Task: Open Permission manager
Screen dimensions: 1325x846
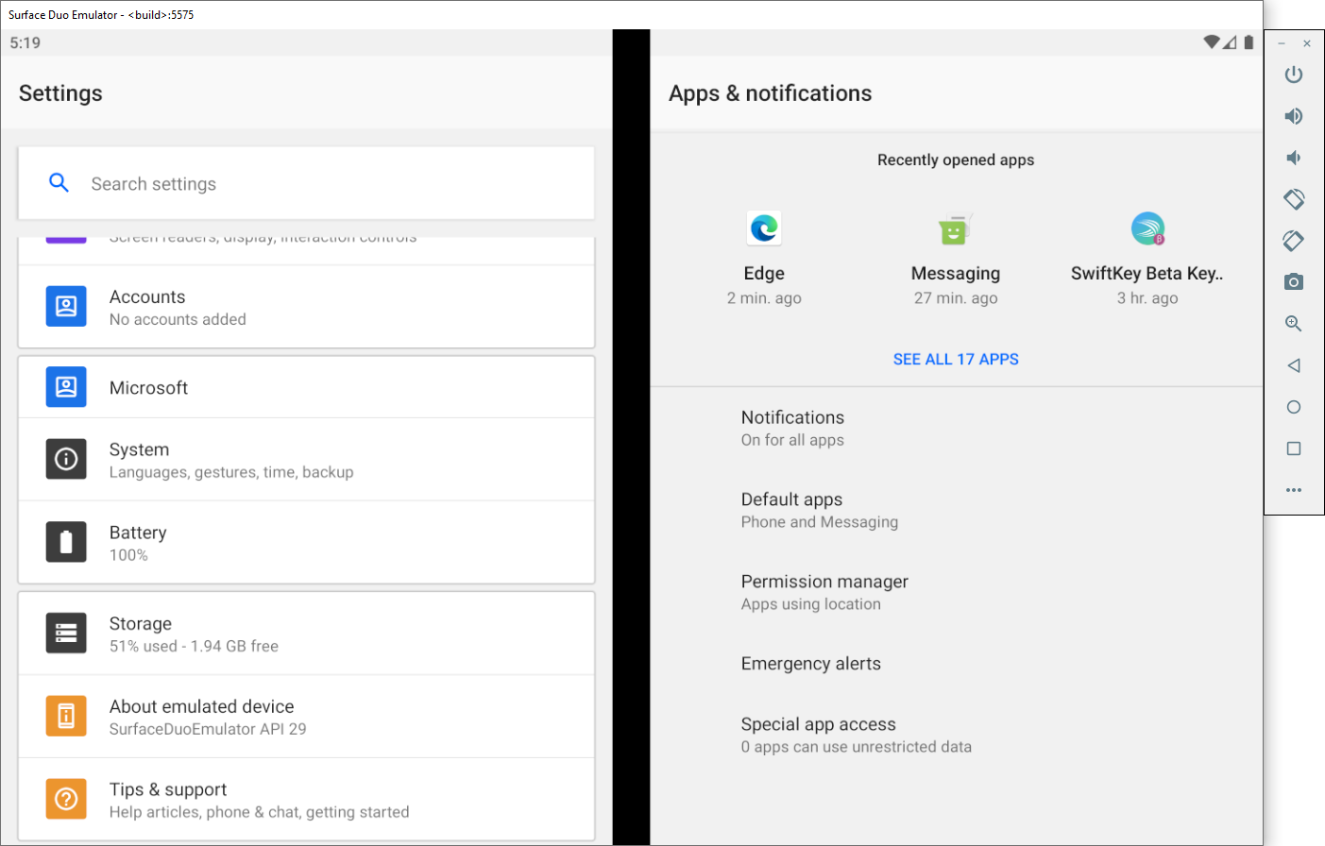Action: [824, 592]
